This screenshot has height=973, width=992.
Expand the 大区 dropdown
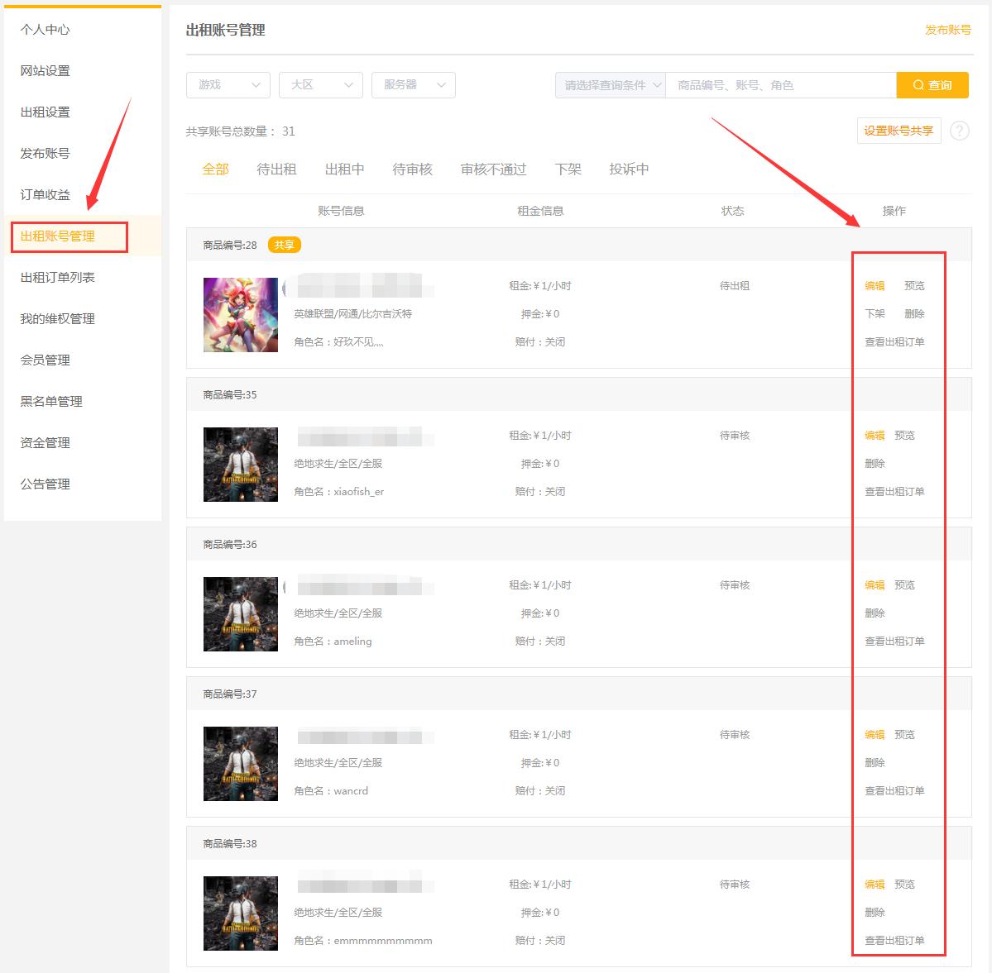tap(320, 84)
